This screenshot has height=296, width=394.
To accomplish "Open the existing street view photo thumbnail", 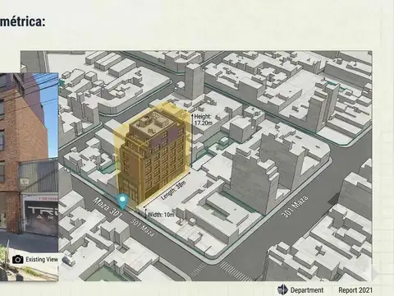I will pyautogui.click(x=29, y=177).
